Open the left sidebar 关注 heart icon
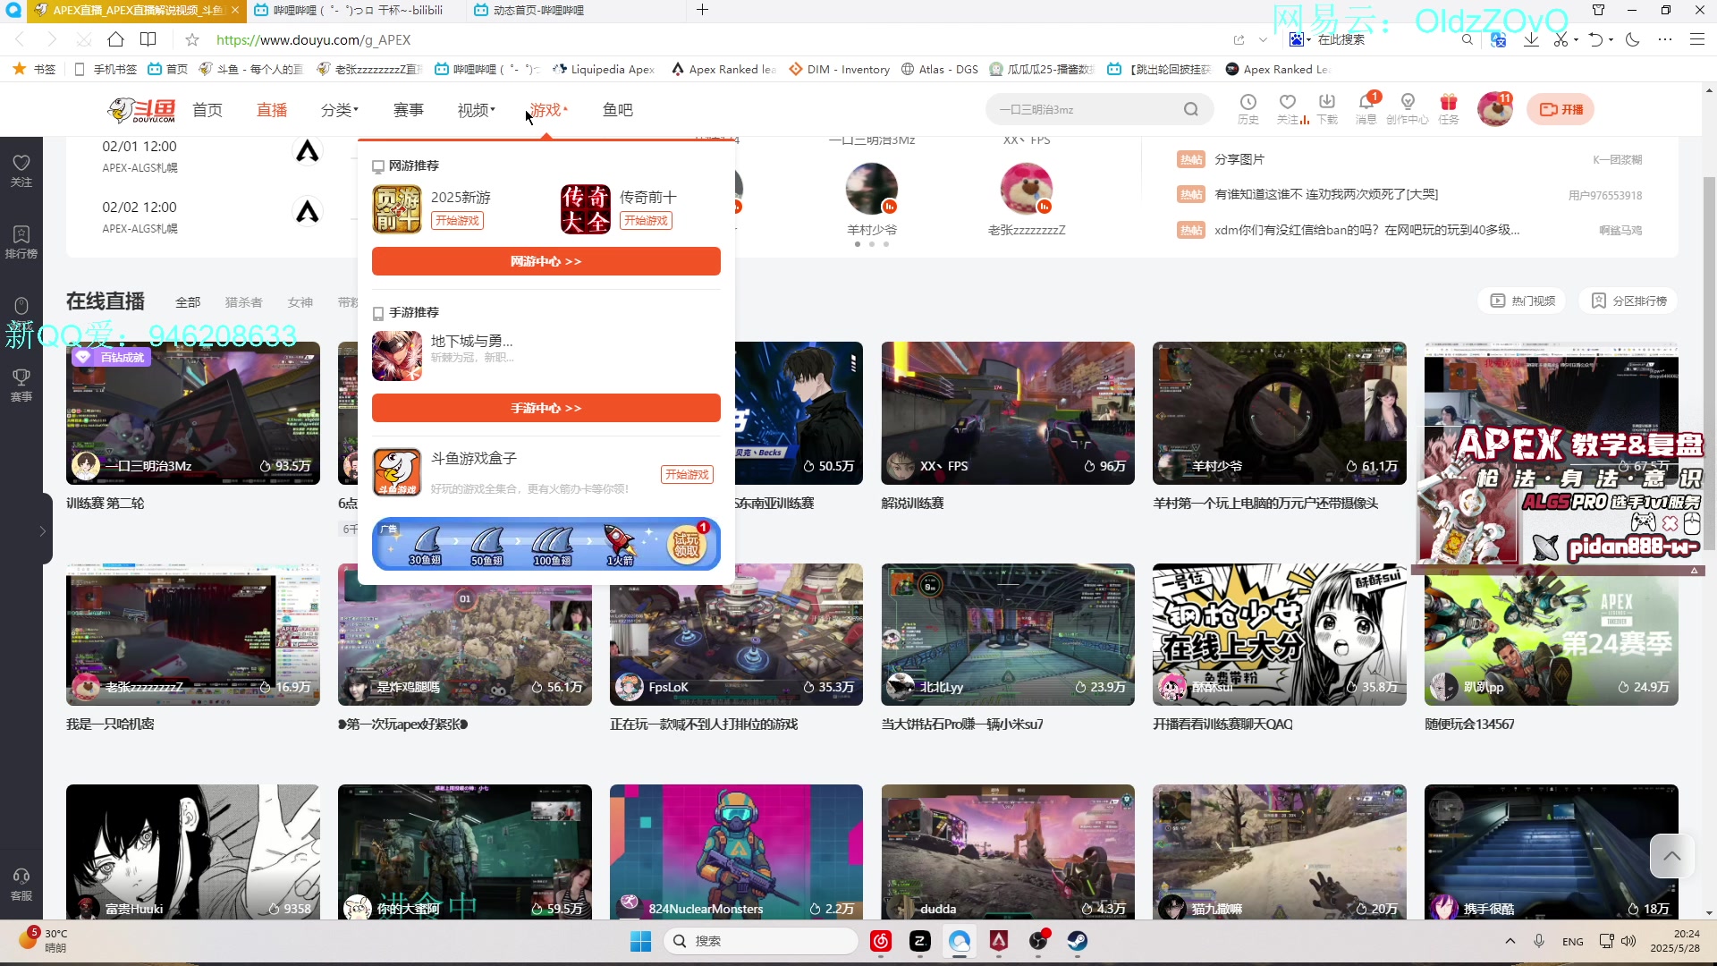The width and height of the screenshot is (1717, 966). [x=21, y=170]
